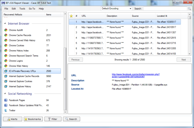Click the Next results button
Viewport: 194px width, 128px height.
(184, 60)
